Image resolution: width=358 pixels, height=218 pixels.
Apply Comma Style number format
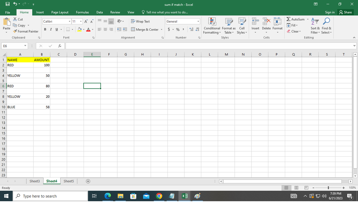tap(183, 29)
